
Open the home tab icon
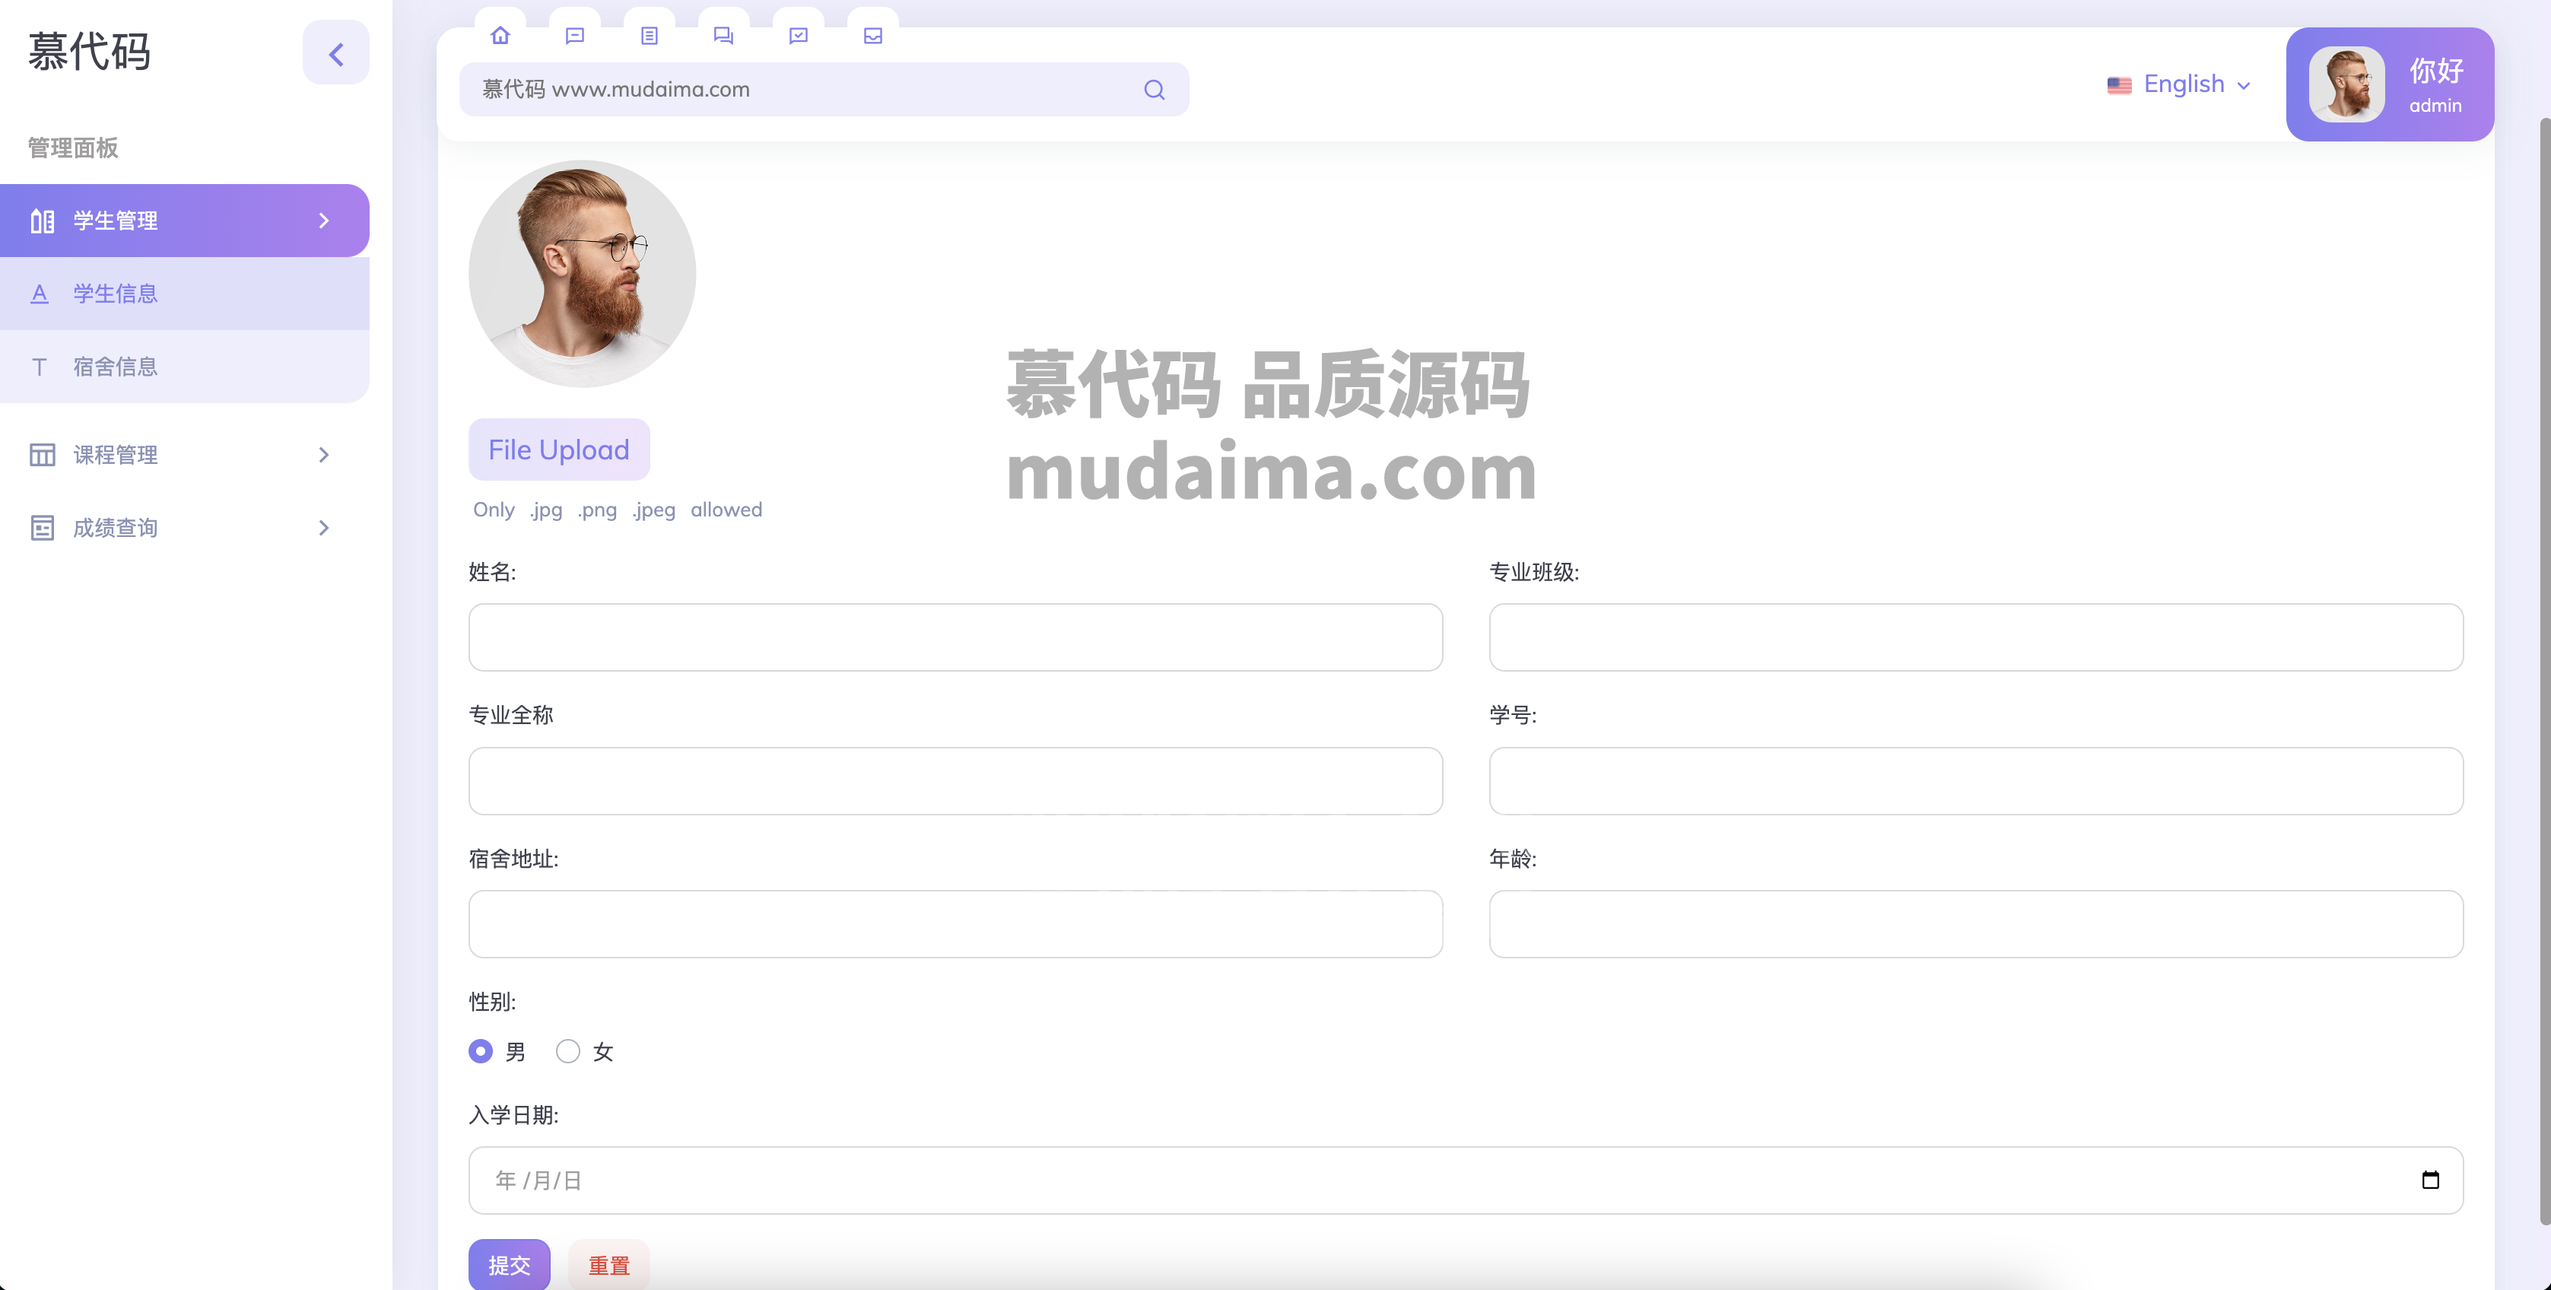point(500,36)
